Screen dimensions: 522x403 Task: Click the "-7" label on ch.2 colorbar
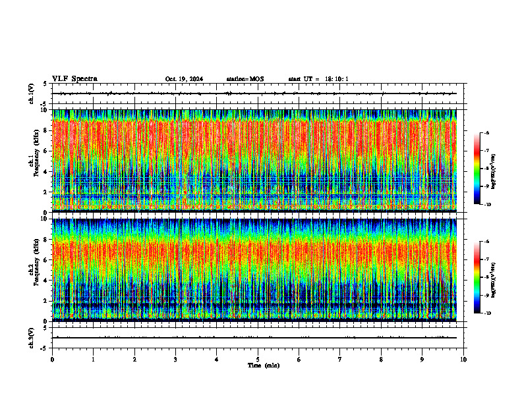[x=486, y=259]
